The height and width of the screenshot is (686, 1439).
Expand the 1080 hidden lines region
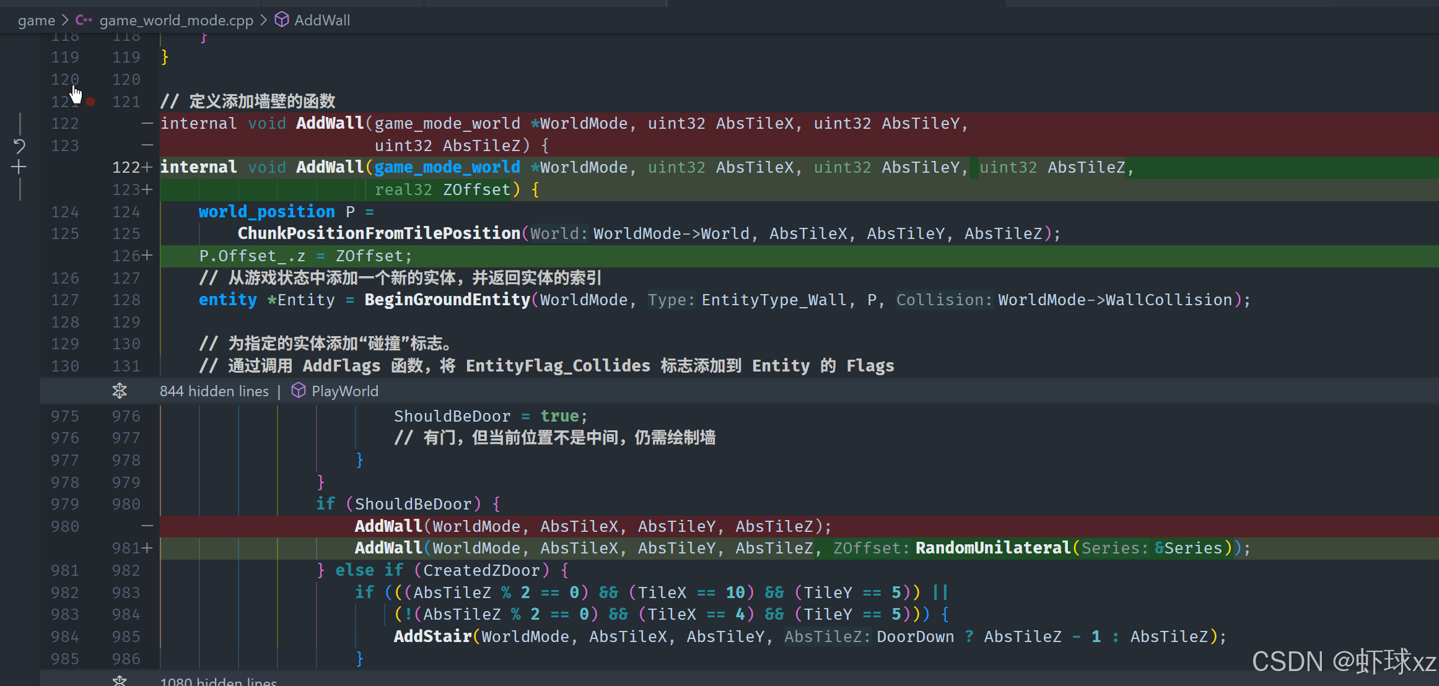(218, 681)
